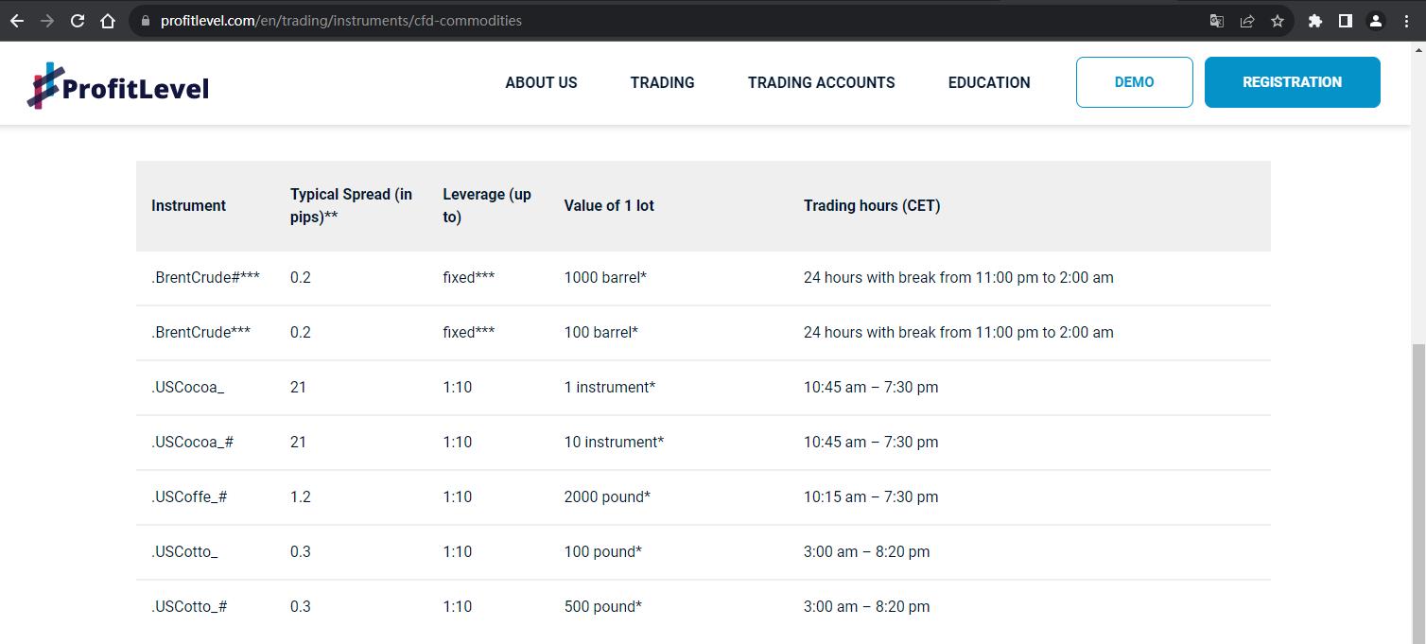Click the Instrument column header
The width and height of the screenshot is (1426, 644).
point(188,205)
